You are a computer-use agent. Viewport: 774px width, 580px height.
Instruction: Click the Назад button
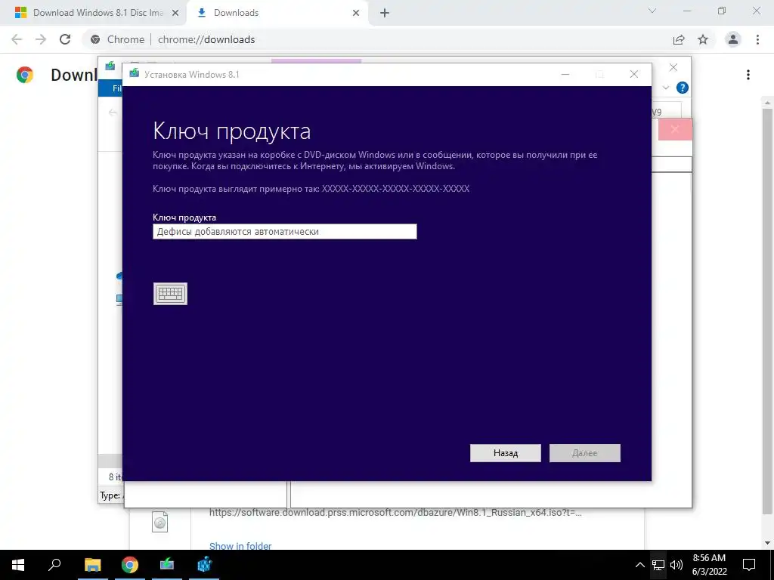(x=506, y=453)
